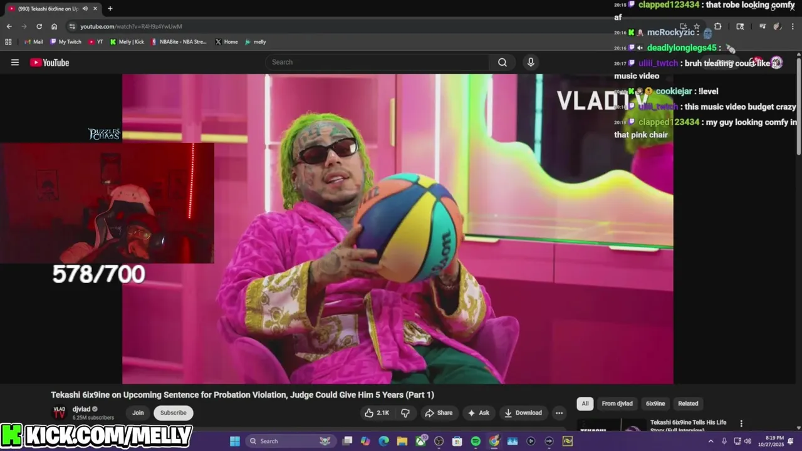This screenshot has width=802, height=451.
Task: Dislike the video with thumbs down
Action: pyautogui.click(x=405, y=413)
